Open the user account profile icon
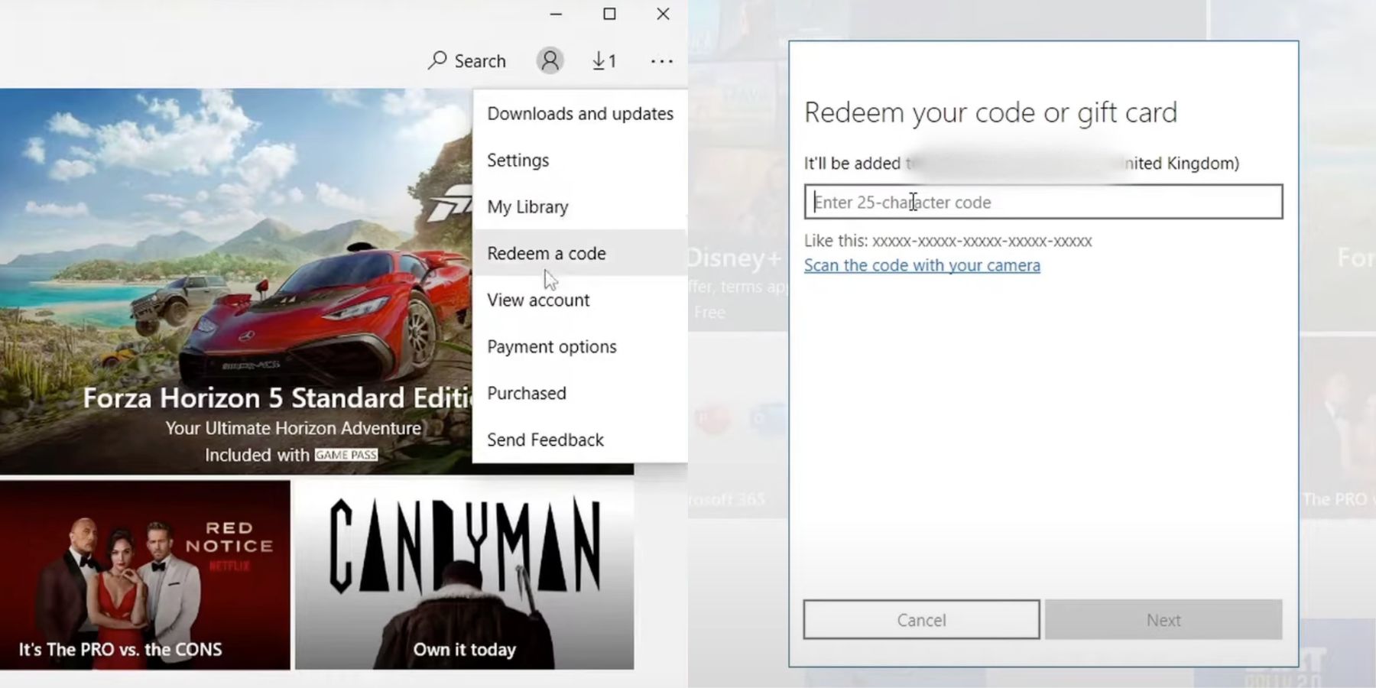1376x688 pixels. point(550,60)
